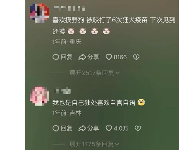This screenshot has width=192, height=150.
Task: Open the second commenter's blurred username
Action: pyautogui.click(x=62, y=91)
